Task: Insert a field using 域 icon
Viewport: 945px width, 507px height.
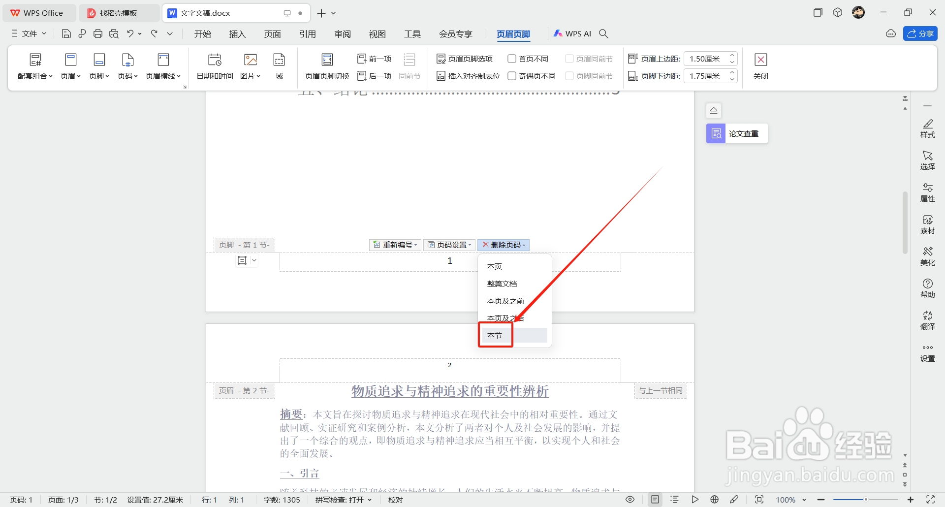Action: pos(279,66)
